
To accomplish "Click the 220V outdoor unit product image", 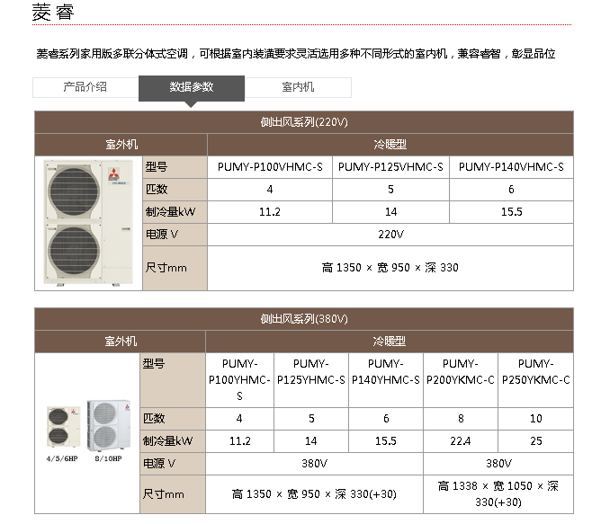I will point(88,223).
